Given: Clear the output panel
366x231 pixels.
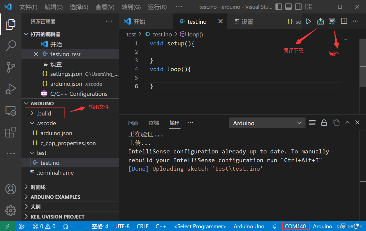Looking at the screenshot, I should pyautogui.click(x=312, y=123).
